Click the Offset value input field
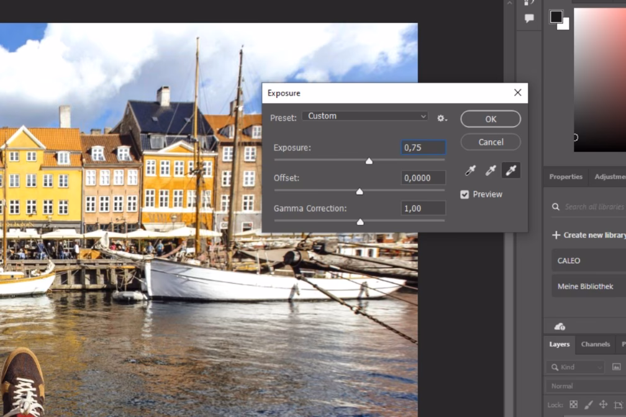Screen dimensions: 626x417 (423, 178)
